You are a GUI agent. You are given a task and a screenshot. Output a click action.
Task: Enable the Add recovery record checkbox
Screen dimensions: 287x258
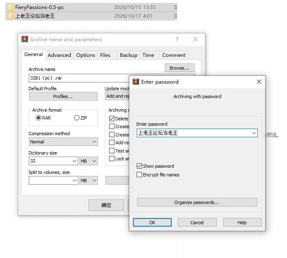pos(112,142)
